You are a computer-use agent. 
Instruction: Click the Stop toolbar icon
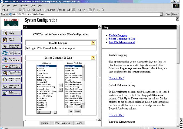click(x=20, y=10)
